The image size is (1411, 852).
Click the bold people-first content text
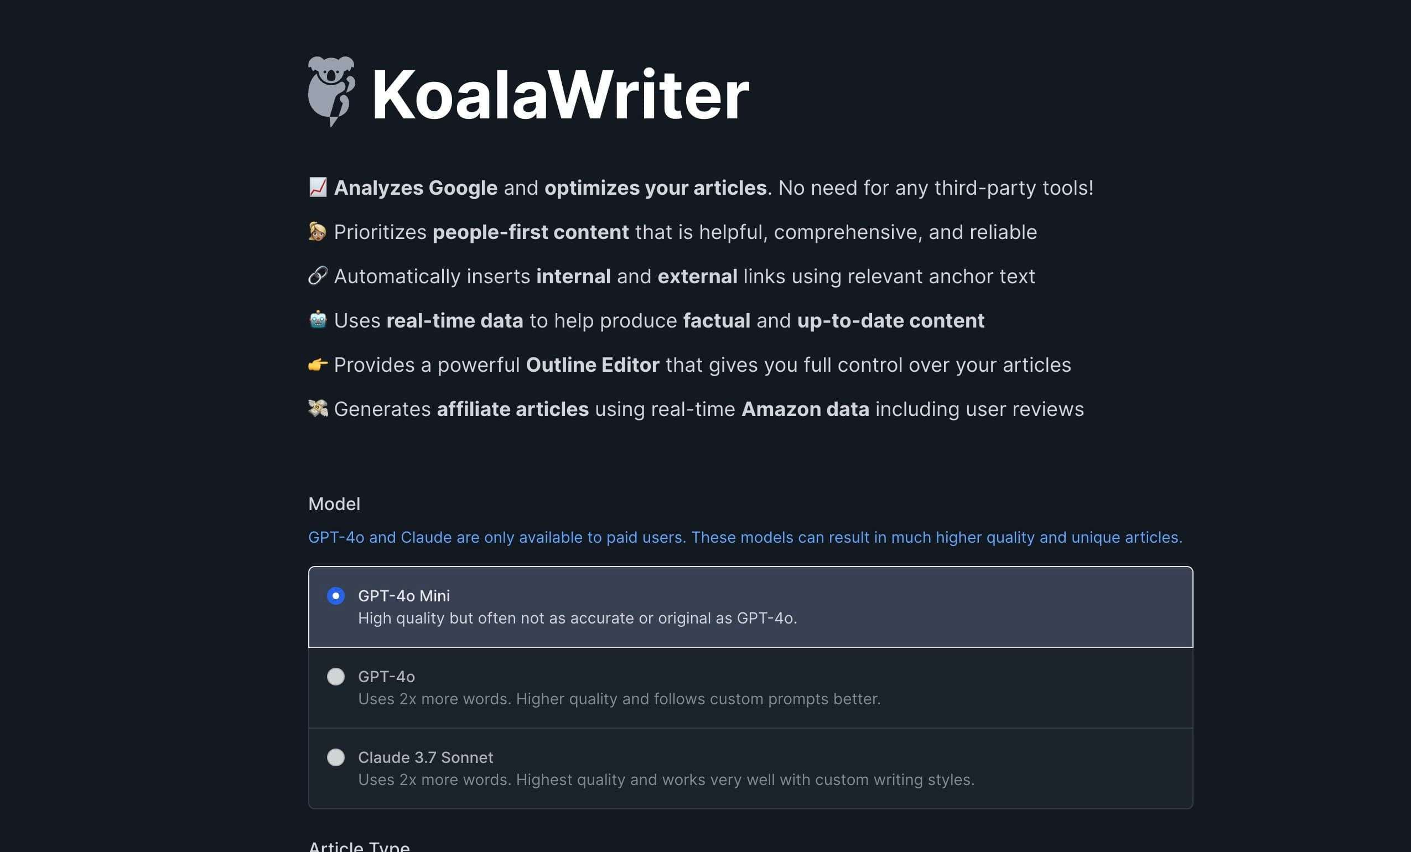tap(530, 232)
